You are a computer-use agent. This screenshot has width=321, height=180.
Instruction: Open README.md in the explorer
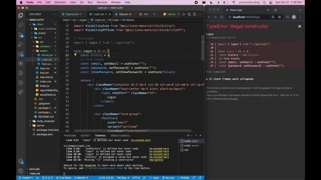click(46, 116)
